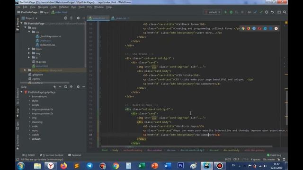Open Telegram from the Windows taskbar

point(89,166)
